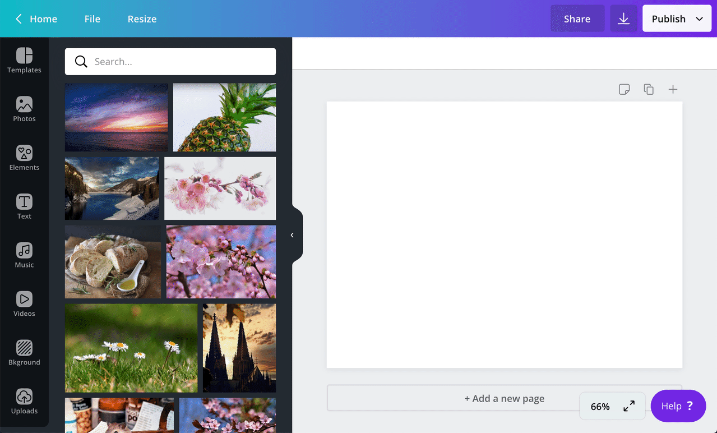Viewport: 717px width, 433px height.
Task: Open the Text panel
Action: (x=24, y=207)
